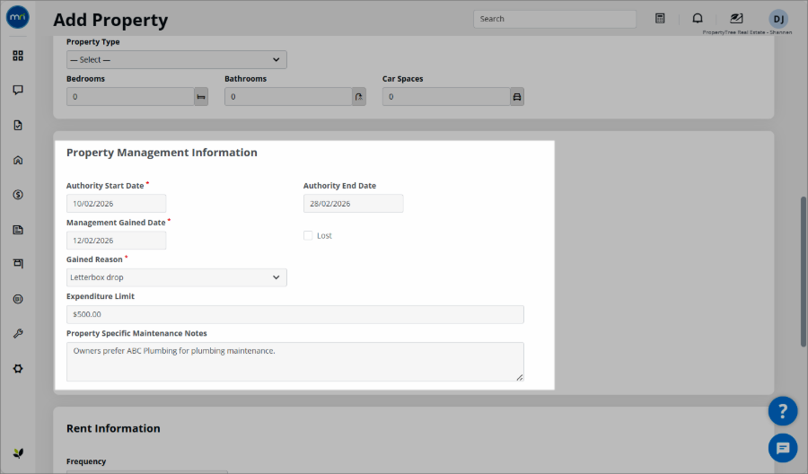This screenshot has height=474, width=808.
Task: Open the circular BI sidebar icon
Action: click(18, 299)
